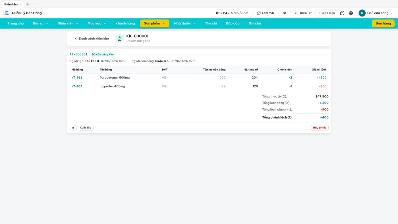Click the refresh icon beside Làm mới
The height and width of the screenshot is (224, 398).
[259, 13]
